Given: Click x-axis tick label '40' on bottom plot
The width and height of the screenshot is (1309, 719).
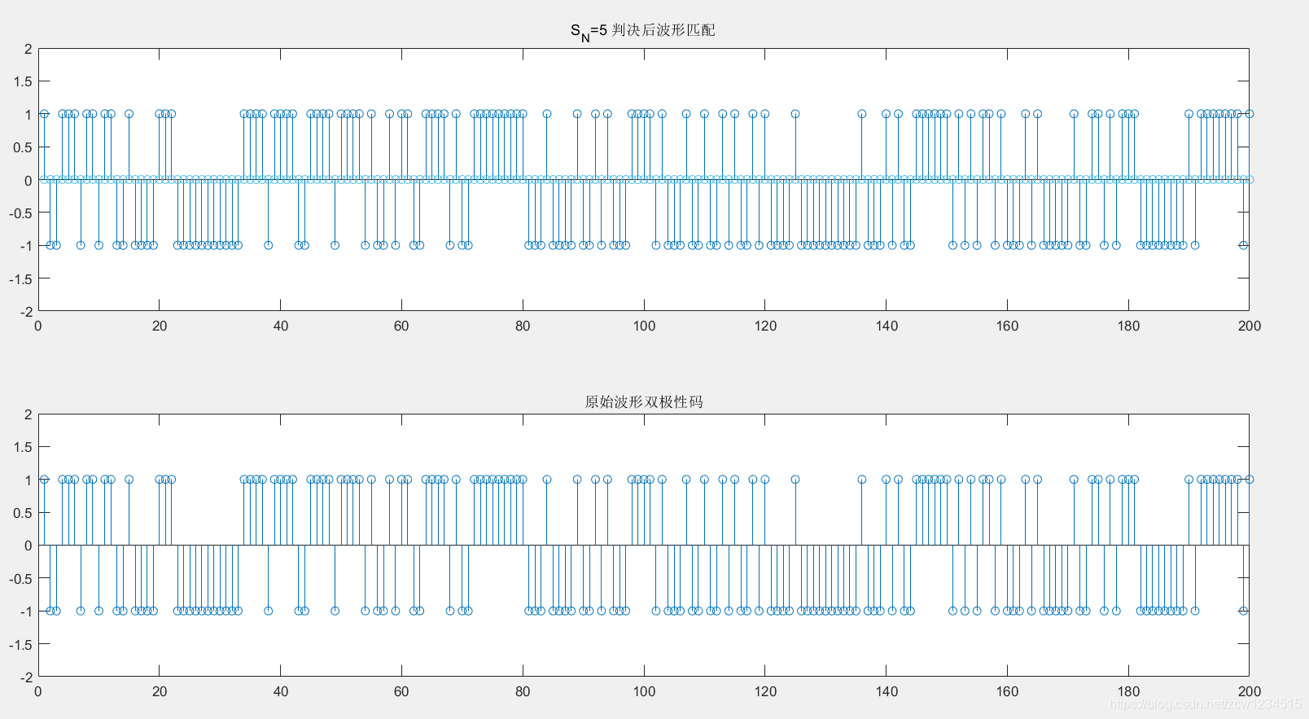Looking at the screenshot, I should tap(281, 691).
